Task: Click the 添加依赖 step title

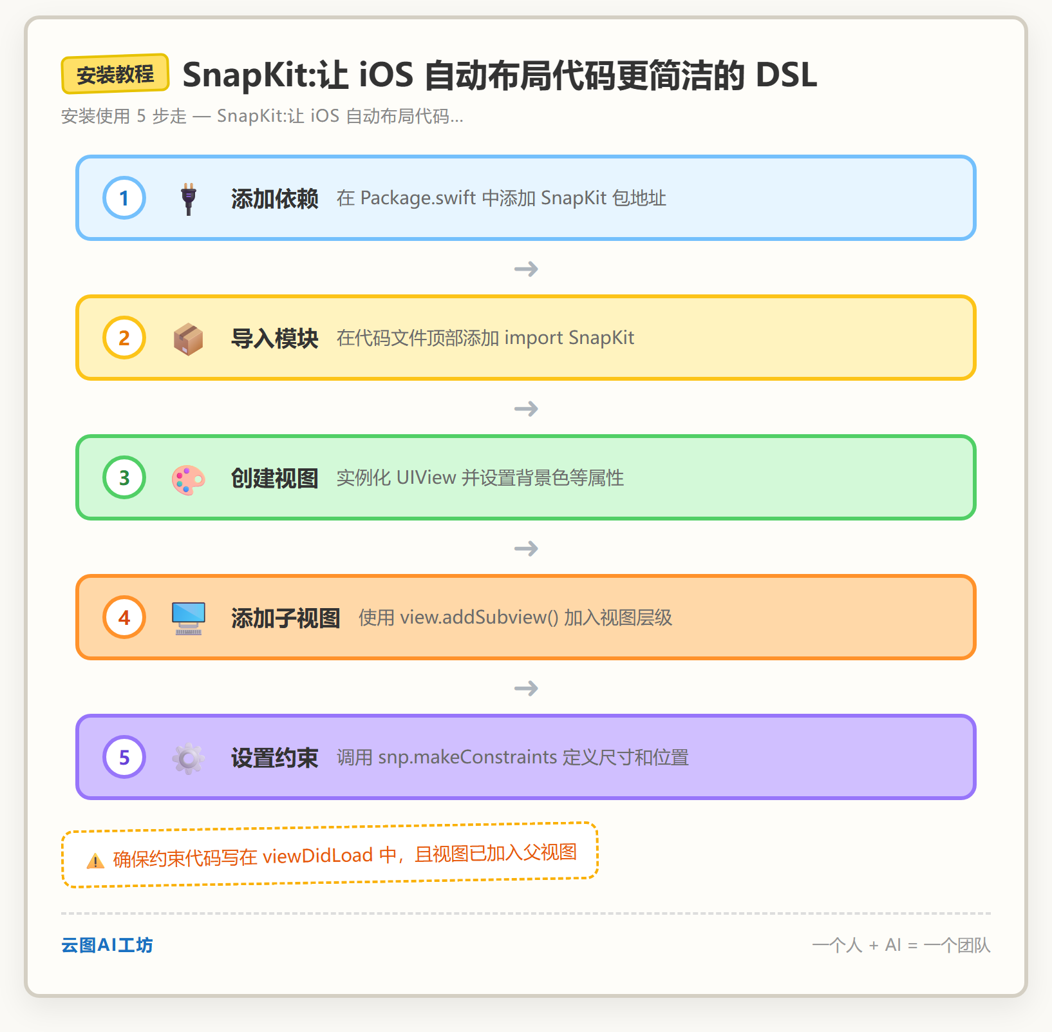Action: tap(275, 198)
